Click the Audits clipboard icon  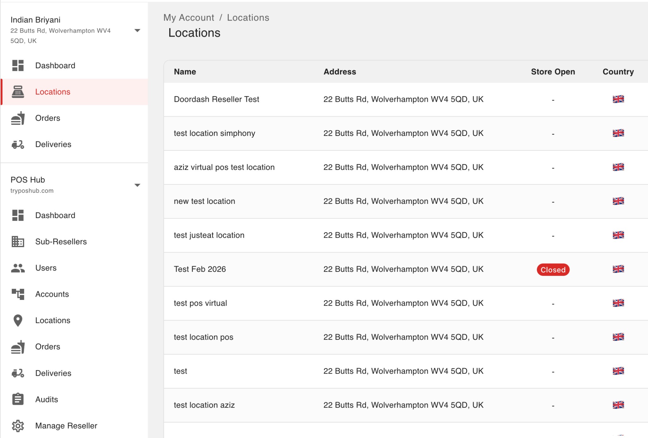(x=18, y=399)
